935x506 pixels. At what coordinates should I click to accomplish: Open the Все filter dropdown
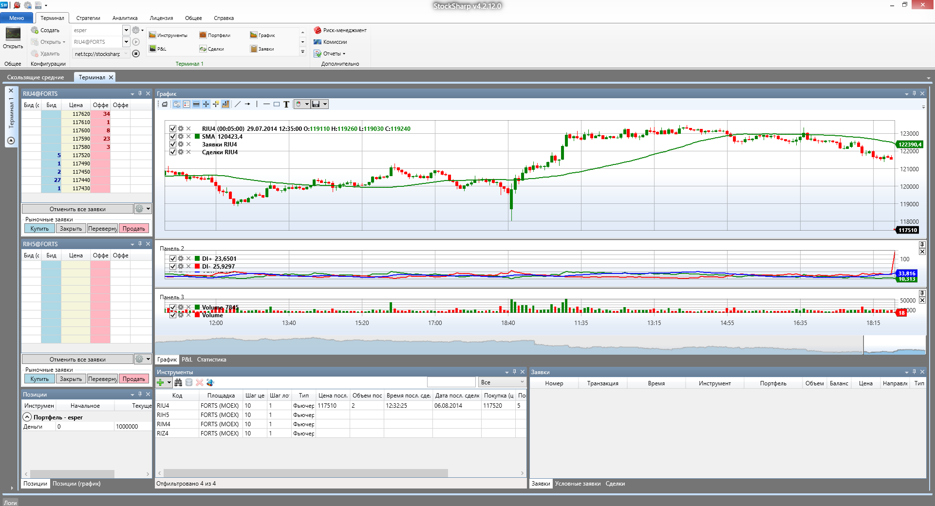[502, 382]
